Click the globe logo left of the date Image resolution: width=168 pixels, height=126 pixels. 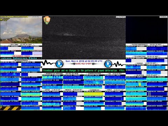pyautogui.click(x=59, y=64)
